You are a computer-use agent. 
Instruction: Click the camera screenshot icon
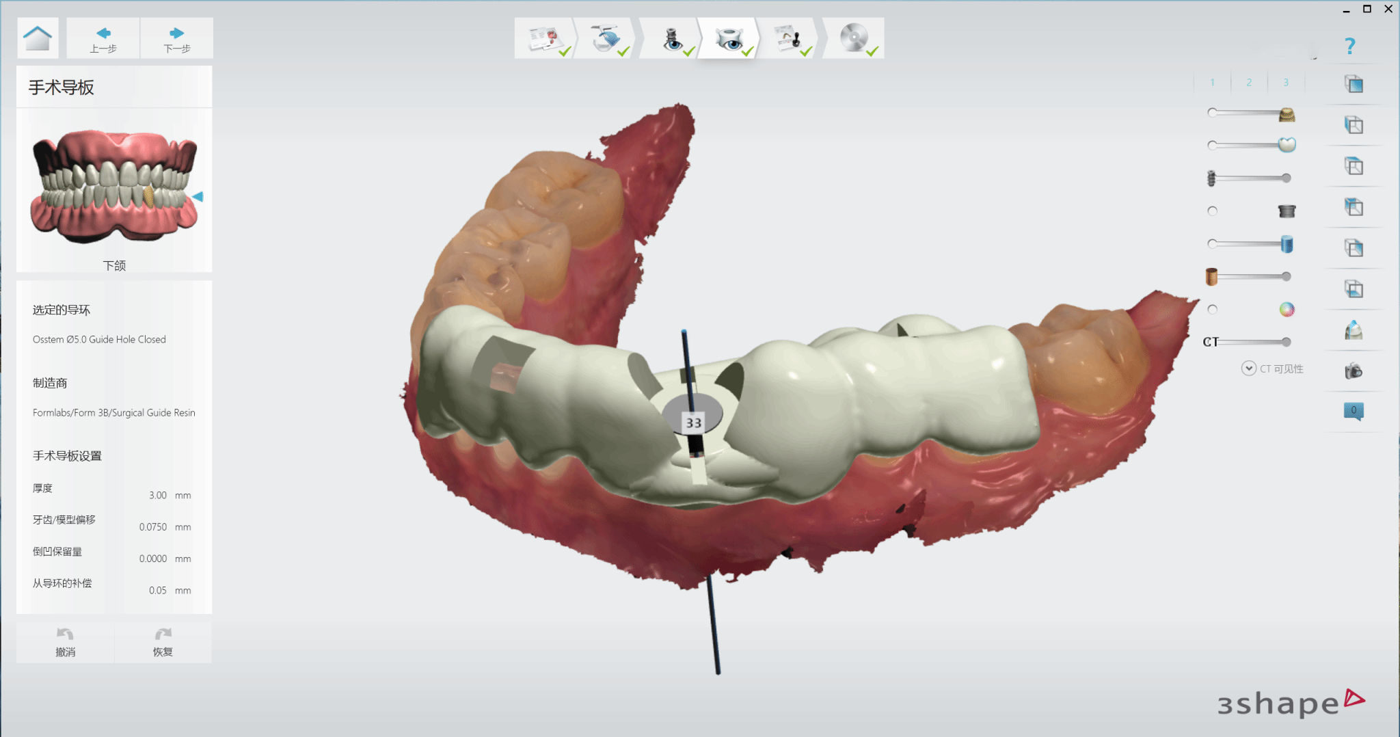tap(1354, 371)
